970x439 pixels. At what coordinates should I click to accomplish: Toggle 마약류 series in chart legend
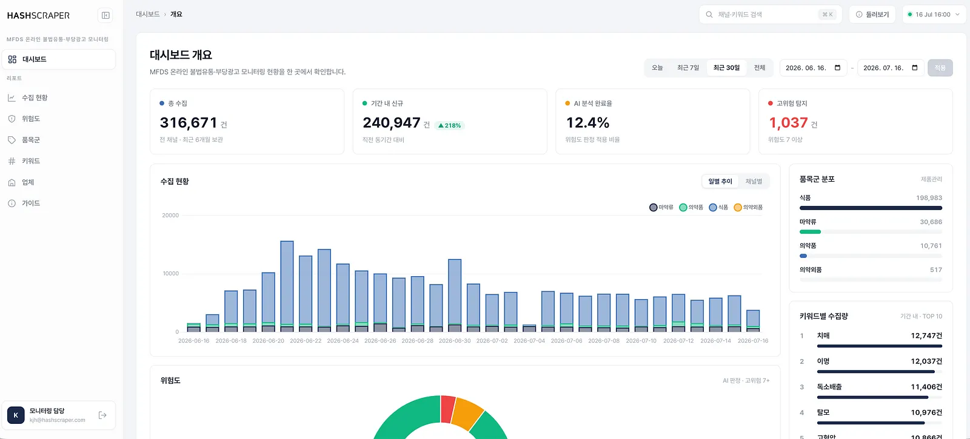click(661, 207)
